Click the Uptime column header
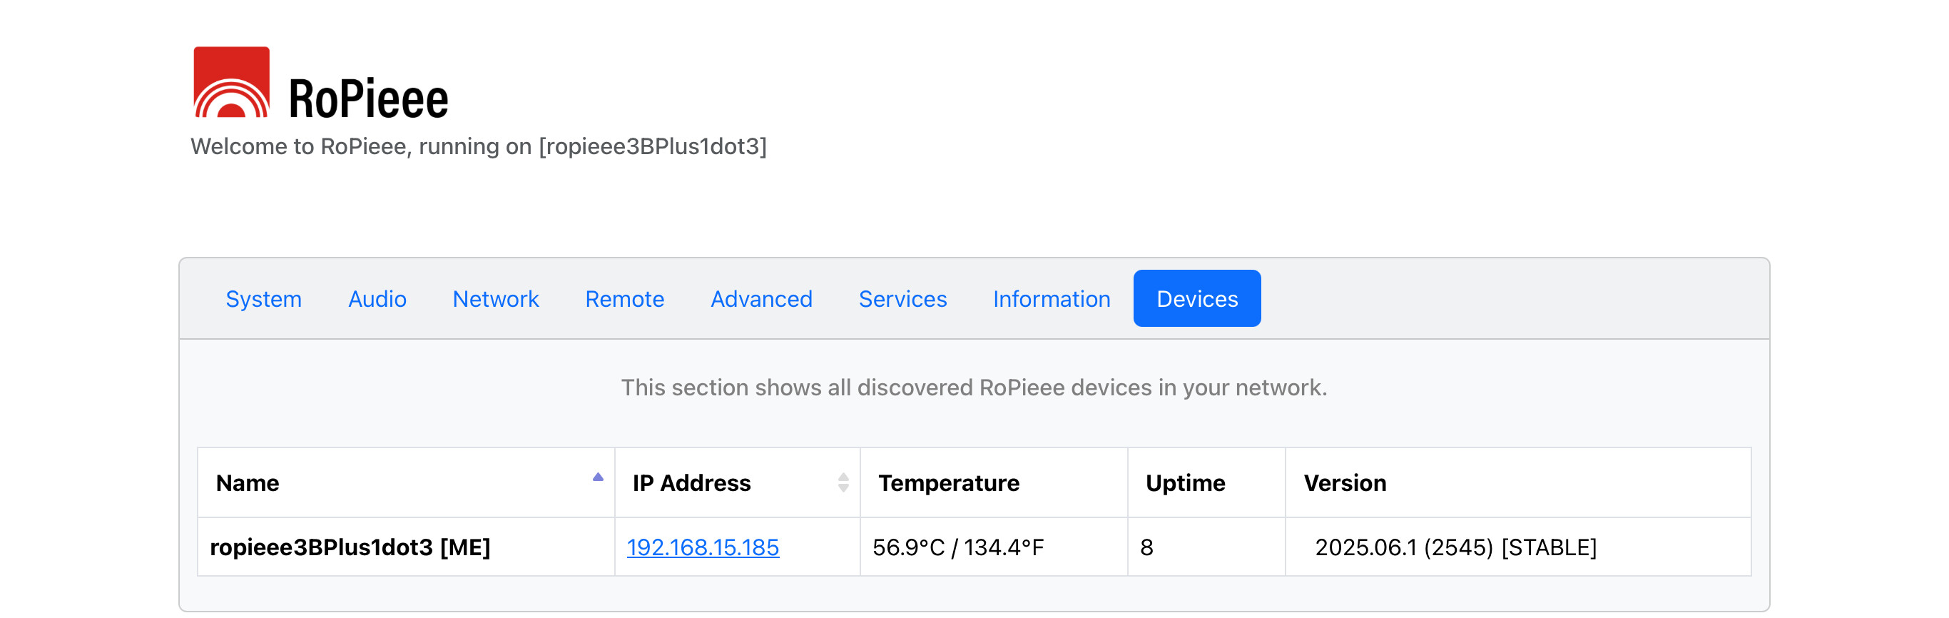1949x618 pixels. click(x=1206, y=482)
